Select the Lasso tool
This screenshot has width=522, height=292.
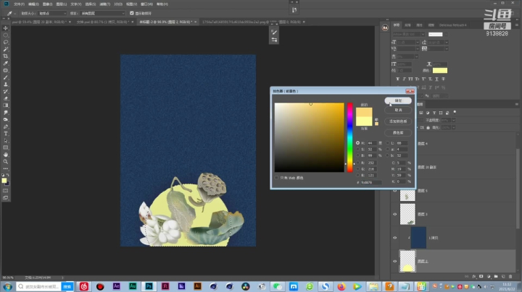click(x=6, y=42)
